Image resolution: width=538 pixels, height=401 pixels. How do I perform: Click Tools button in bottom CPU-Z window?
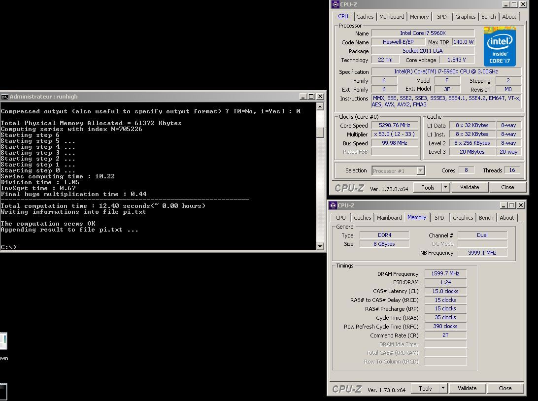coord(425,388)
